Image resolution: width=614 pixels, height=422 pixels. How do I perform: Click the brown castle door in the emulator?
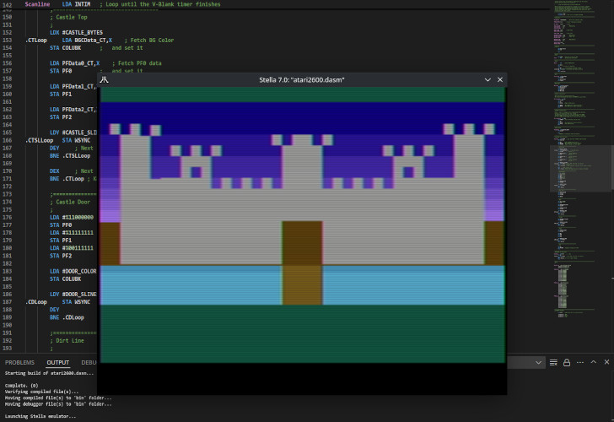point(302,262)
